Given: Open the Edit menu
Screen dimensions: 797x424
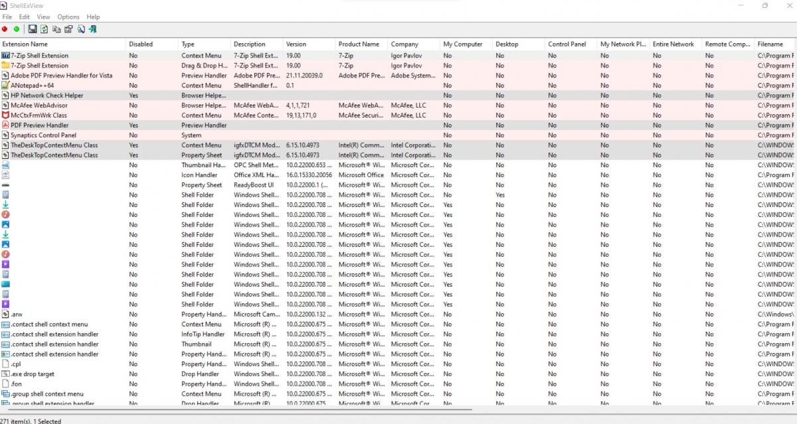Looking at the screenshot, I should pos(25,17).
